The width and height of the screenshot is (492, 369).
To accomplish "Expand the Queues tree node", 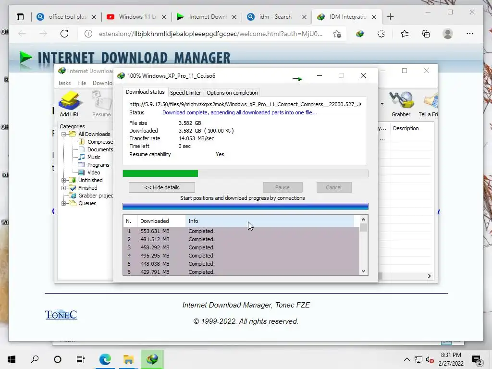I will pyautogui.click(x=64, y=203).
